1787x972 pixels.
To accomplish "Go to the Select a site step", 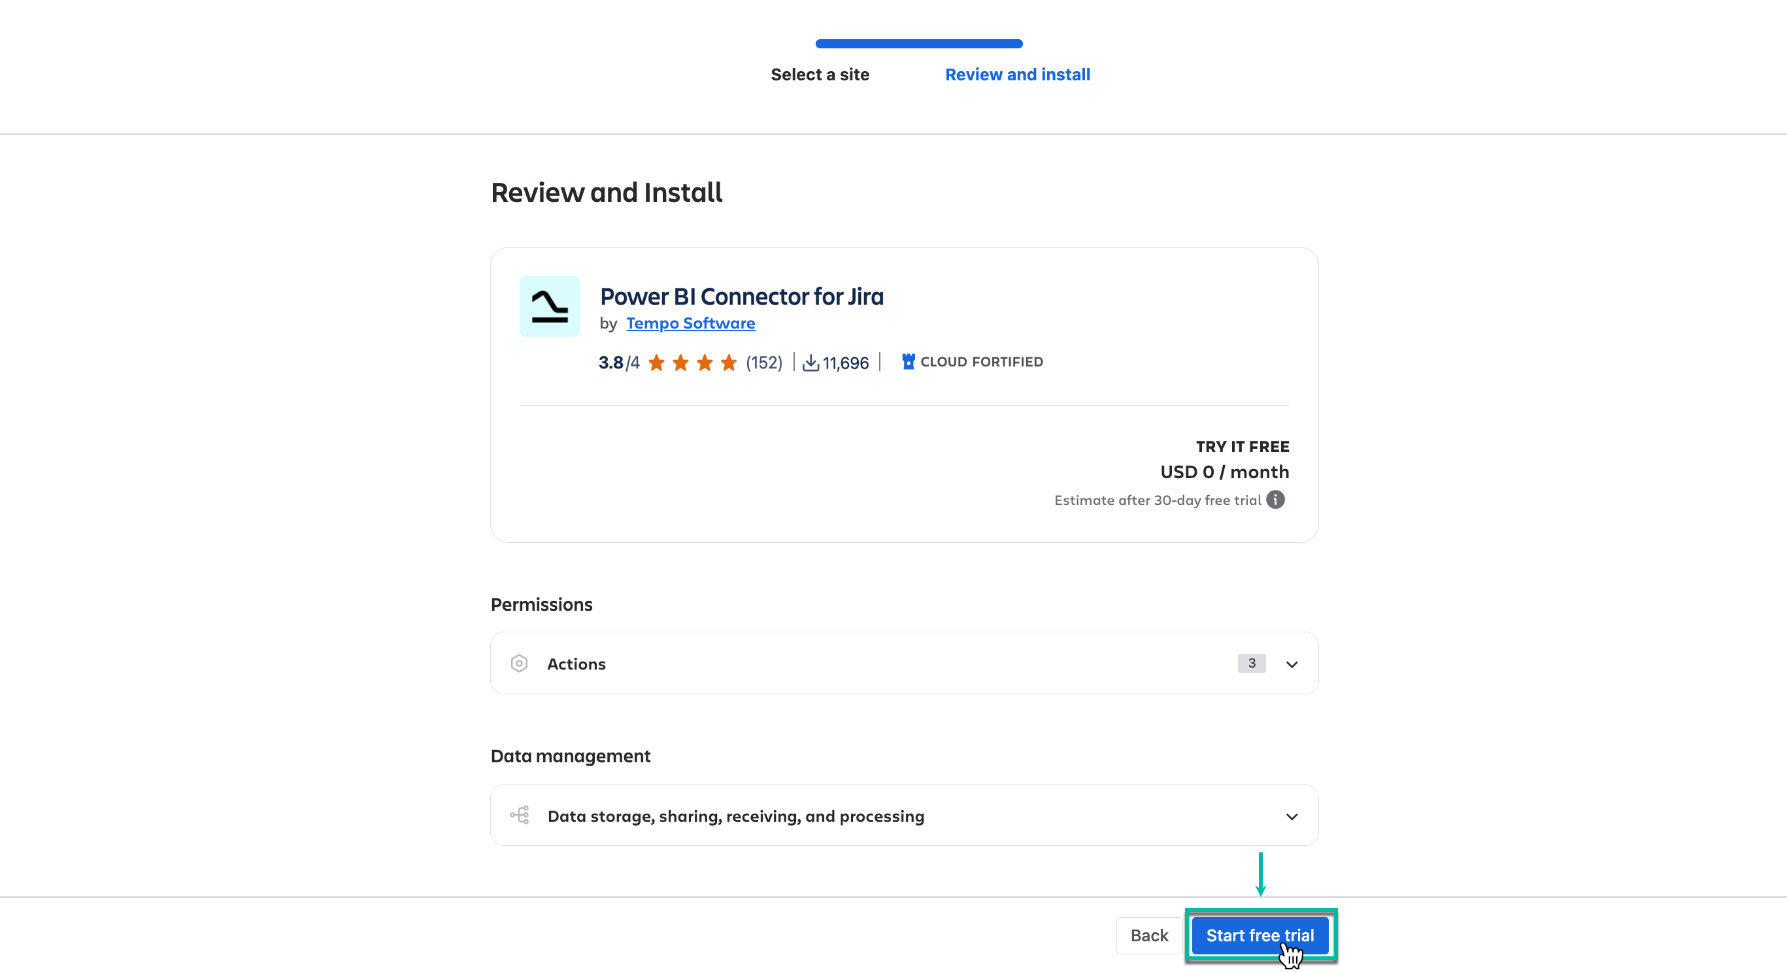I will click(820, 74).
